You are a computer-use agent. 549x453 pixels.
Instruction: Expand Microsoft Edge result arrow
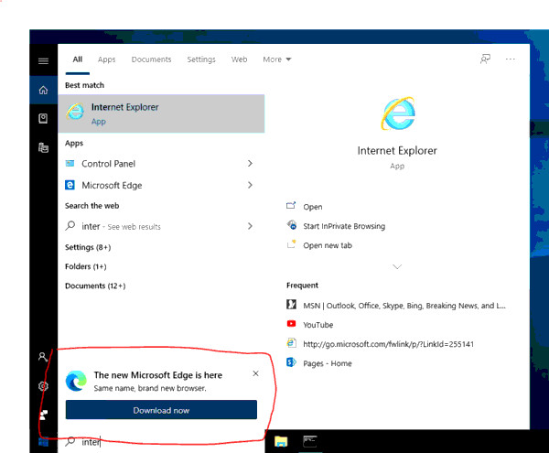[250, 185]
